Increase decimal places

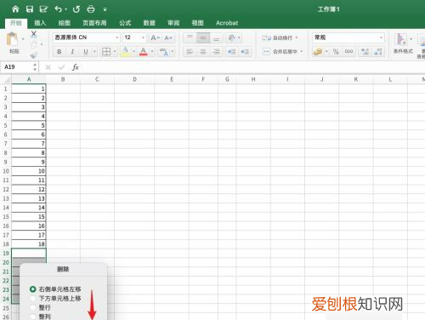365,52
